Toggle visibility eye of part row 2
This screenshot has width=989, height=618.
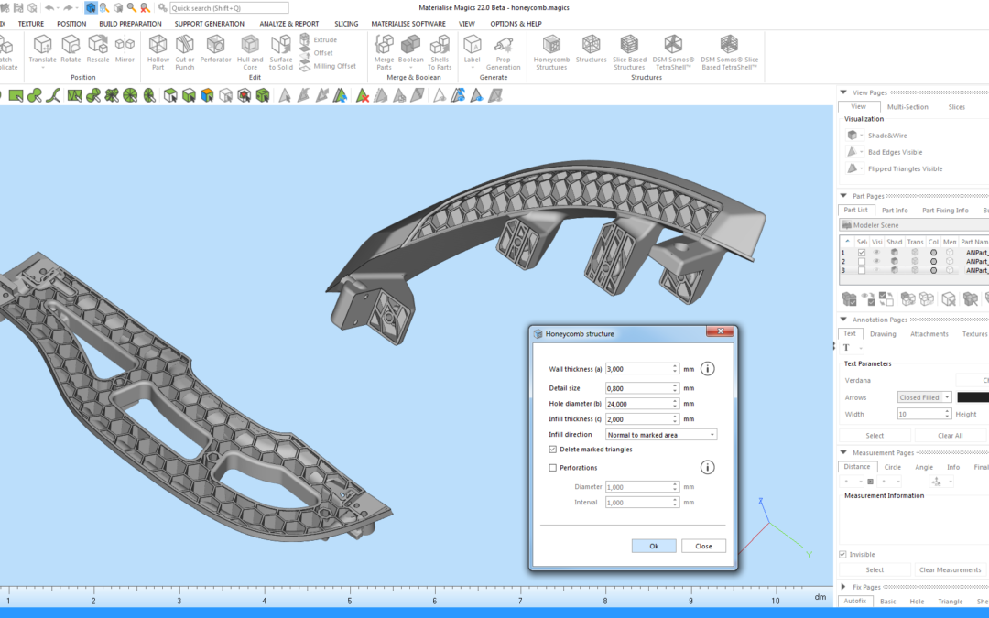[x=876, y=261]
